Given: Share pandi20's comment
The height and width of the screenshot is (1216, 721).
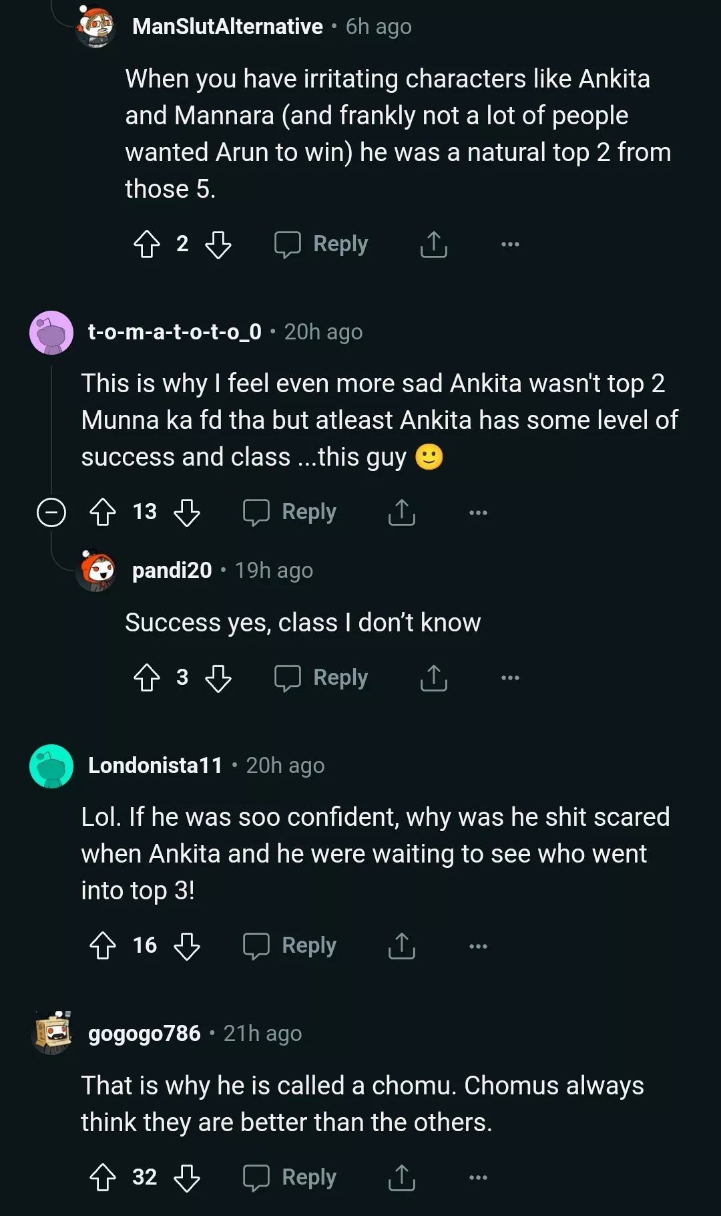Looking at the screenshot, I should [433, 678].
